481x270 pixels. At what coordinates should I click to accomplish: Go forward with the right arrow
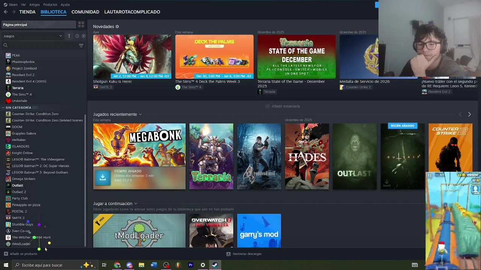click(14, 12)
